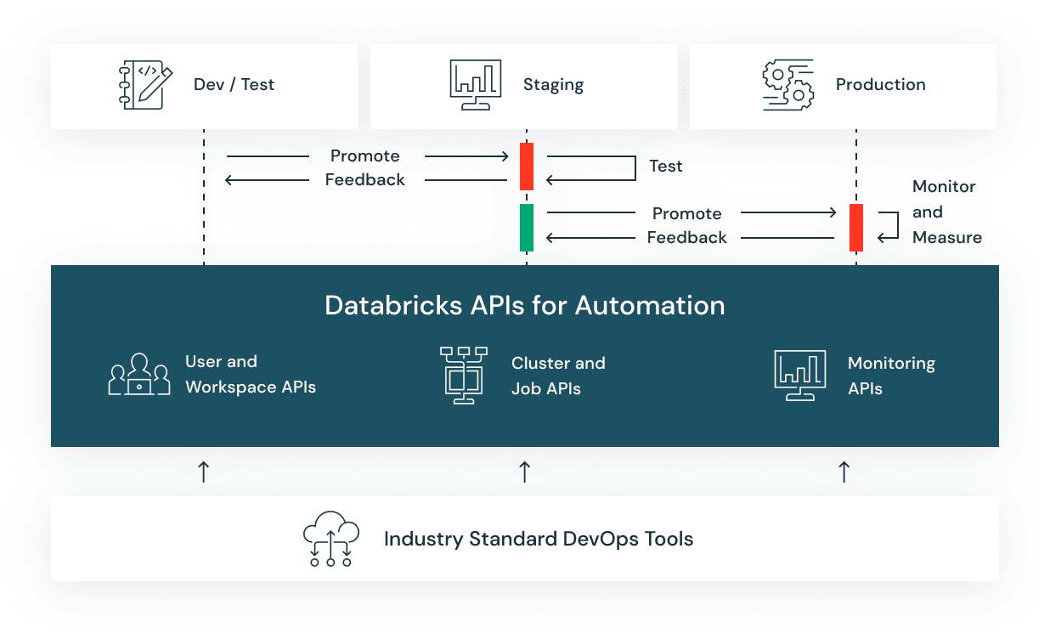Click 'Promote' between Staging and Production
The height and width of the screenshot is (639, 1050).
click(687, 214)
